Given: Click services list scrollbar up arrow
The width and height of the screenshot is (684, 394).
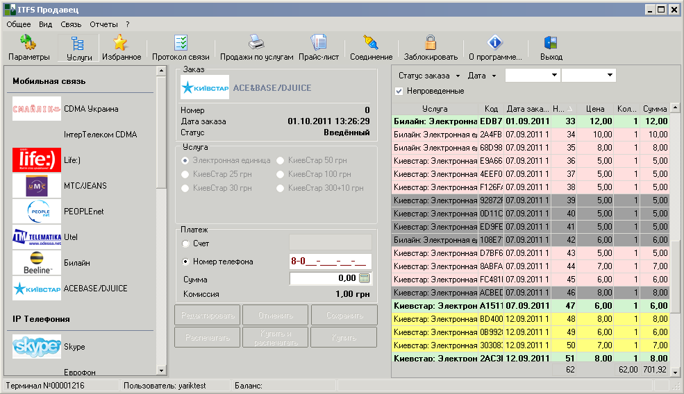Looking at the screenshot, I should point(161,71).
